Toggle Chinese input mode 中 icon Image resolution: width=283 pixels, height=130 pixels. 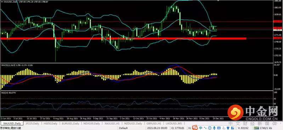(200, 128)
